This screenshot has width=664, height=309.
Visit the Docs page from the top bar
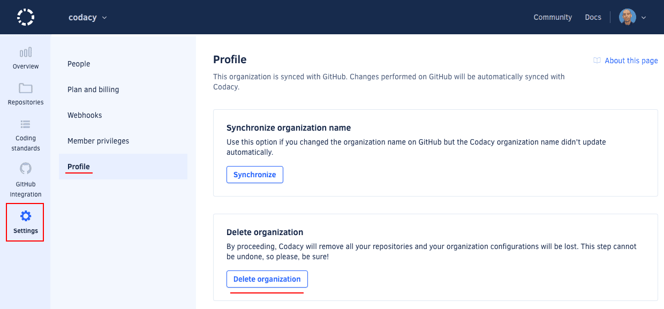click(593, 17)
